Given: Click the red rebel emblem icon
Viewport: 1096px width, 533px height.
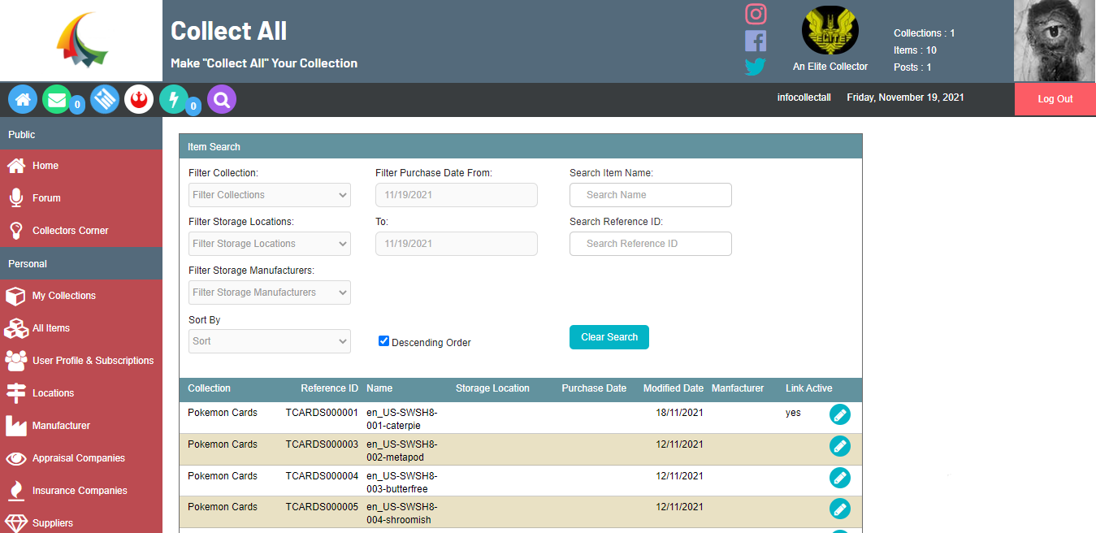Looking at the screenshot, I should [x=139, y=99].
